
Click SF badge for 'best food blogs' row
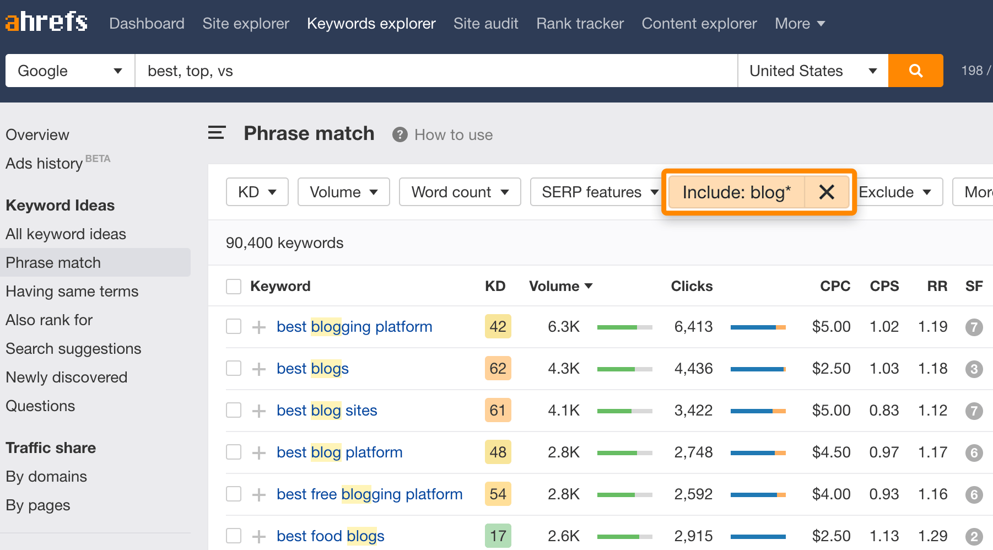click(x=974, y=536)
